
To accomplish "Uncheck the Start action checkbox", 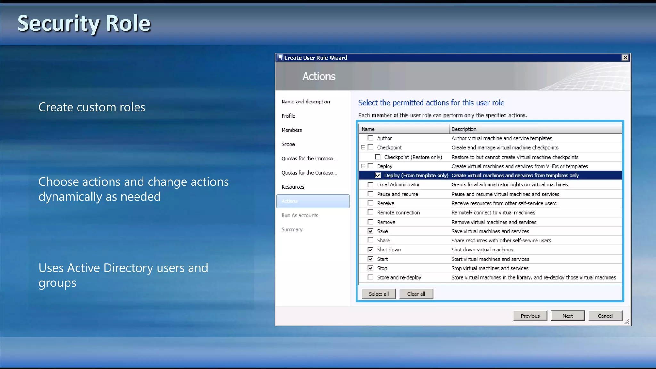I will pyautogui.click(x=371, y=259).
